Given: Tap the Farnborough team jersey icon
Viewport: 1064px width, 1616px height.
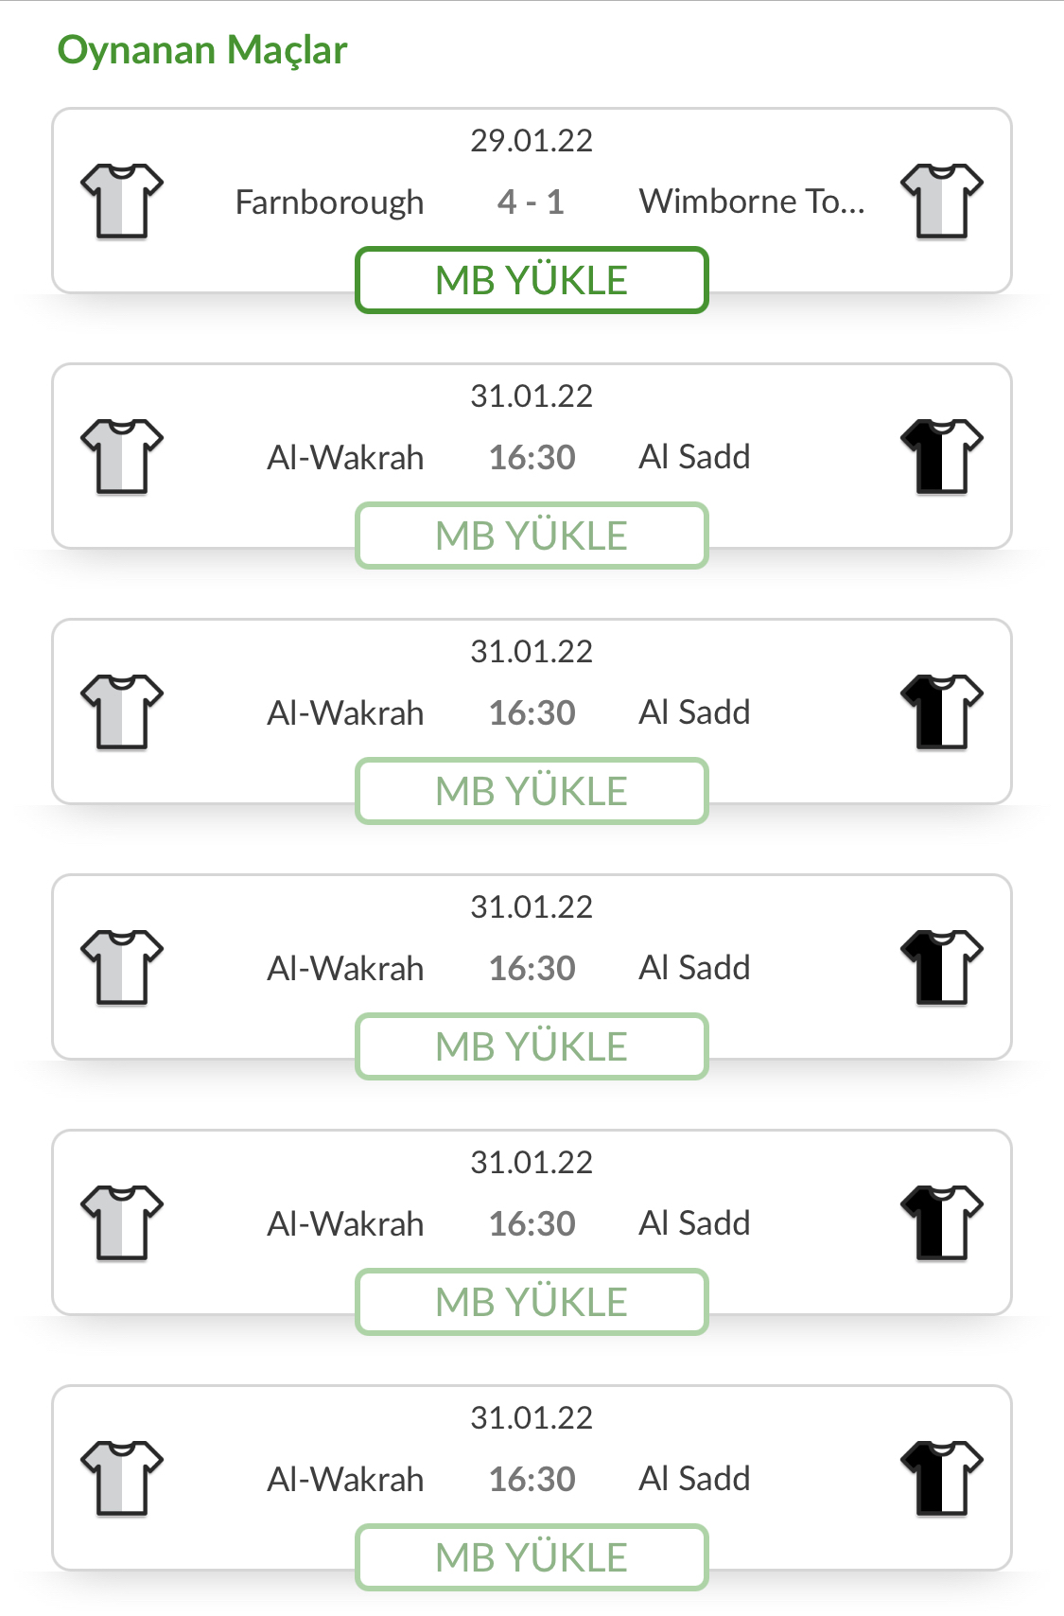Looking at the screenshot, I should [122, 201].
